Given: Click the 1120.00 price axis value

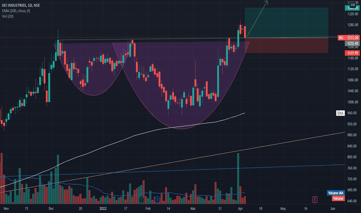Looking at the screenshot, I should click(353, 69).
